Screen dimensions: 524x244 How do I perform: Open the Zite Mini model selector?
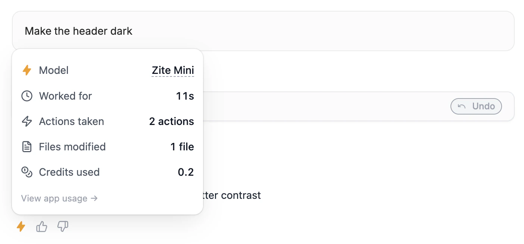tap(173, 70)
